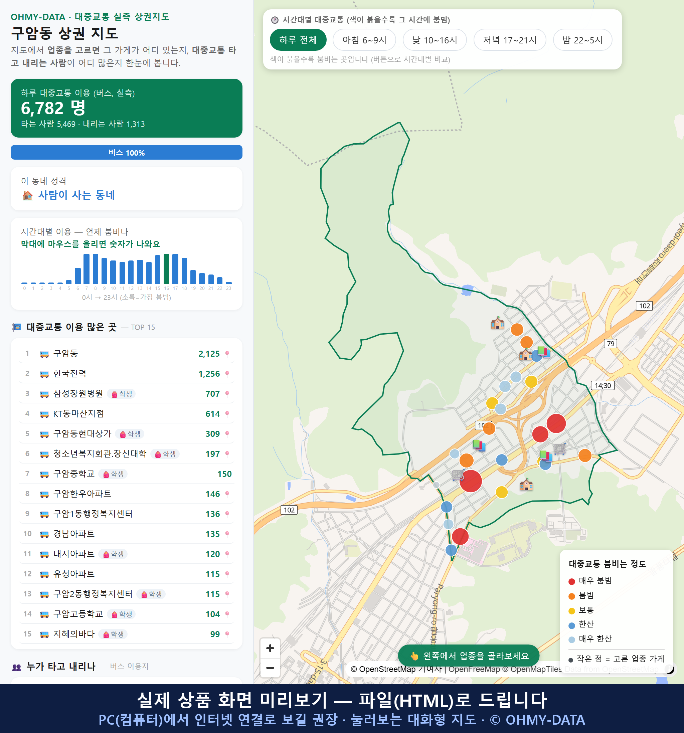Select the 아침 6~9시 time filter
Viewport: 684px width, 733px height.
click(x=364, y=40)
